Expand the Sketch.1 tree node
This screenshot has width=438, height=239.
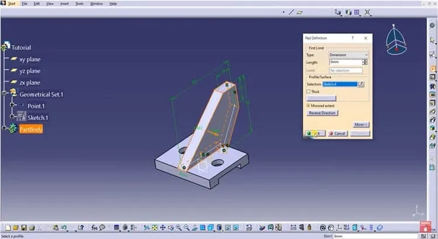tap(12, 116)
